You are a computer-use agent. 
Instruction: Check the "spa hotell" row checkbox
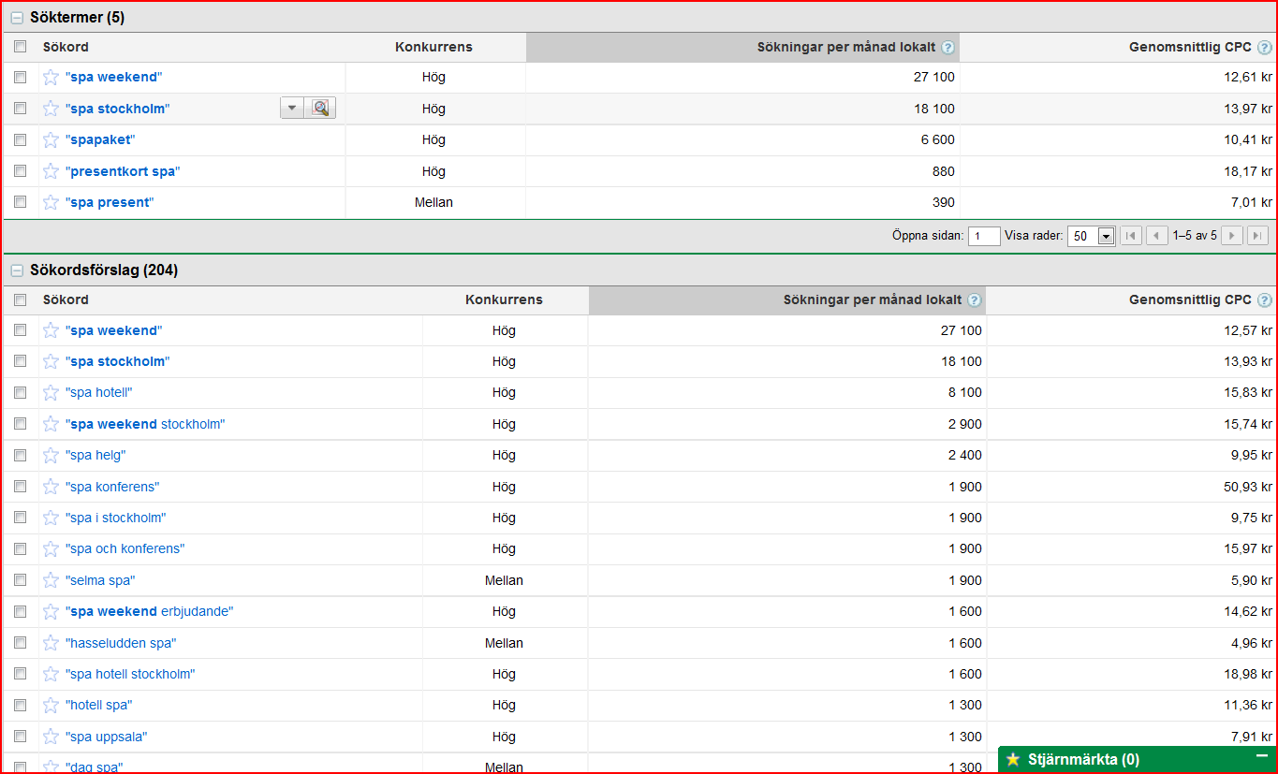20,392
